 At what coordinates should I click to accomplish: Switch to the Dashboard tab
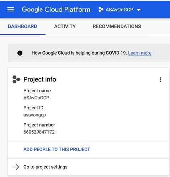click(22, 26)
